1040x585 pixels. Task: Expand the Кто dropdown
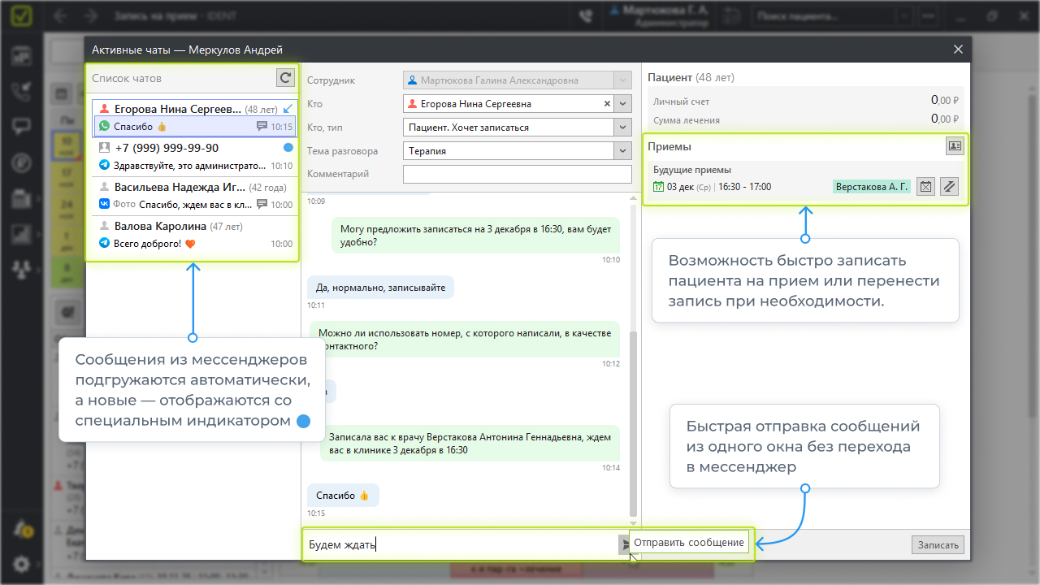click(x=622, y=104)
